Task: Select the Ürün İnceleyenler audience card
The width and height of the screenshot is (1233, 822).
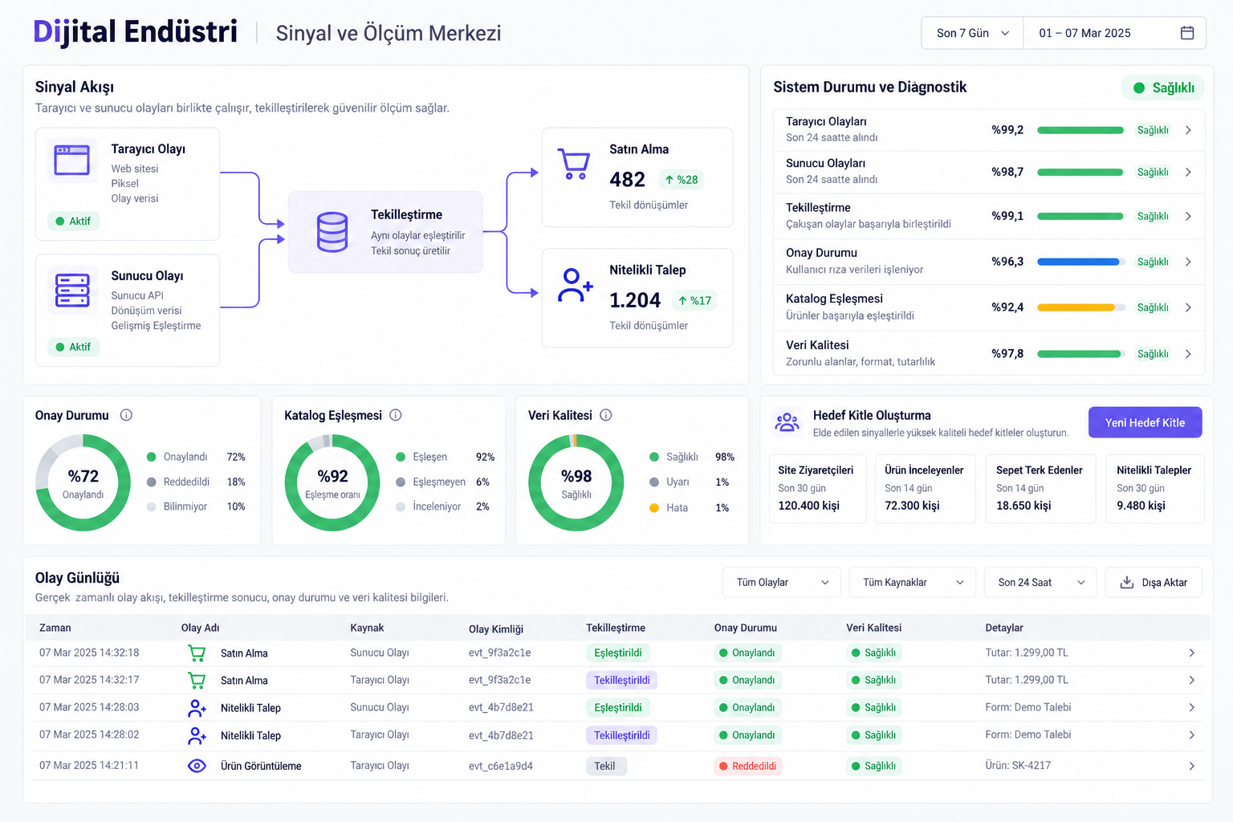Action: (925, 489)
